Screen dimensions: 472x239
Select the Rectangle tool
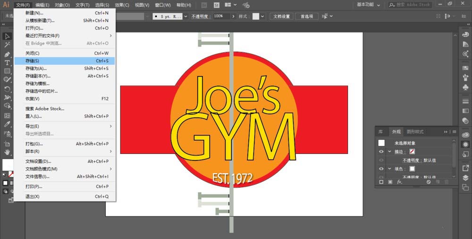point(7,72)
